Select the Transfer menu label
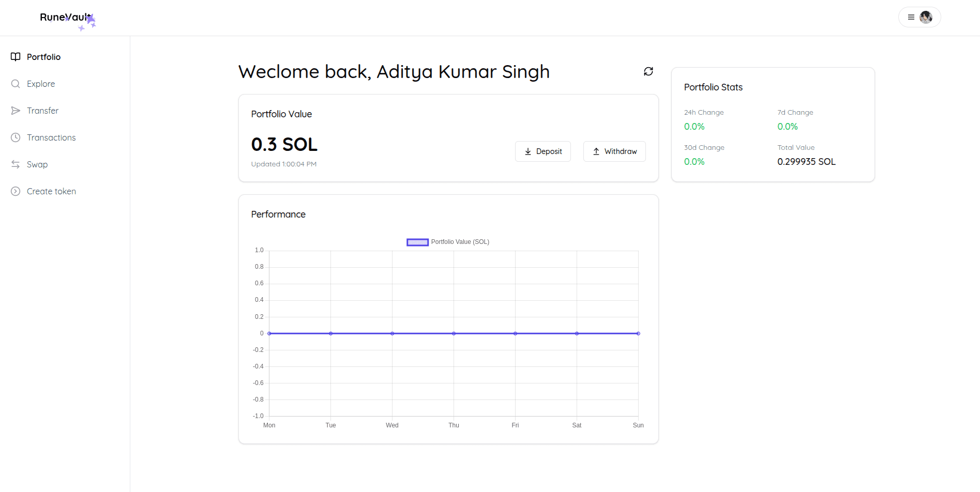This screenshot has height=492, width=980. (x=42, y=111)
